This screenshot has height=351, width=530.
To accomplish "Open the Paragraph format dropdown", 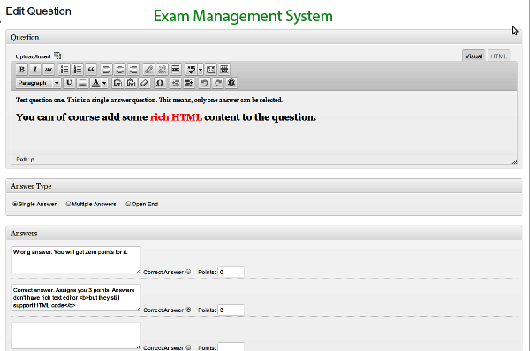I will [38, 83].
